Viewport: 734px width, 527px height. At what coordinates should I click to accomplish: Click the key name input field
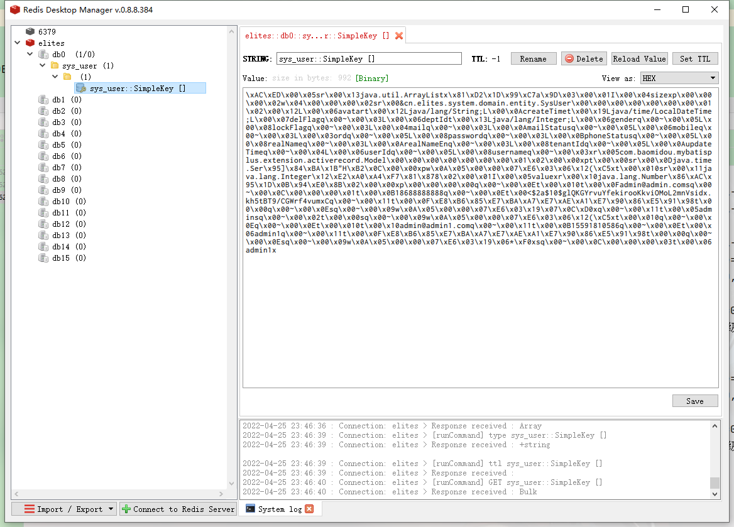369,58
